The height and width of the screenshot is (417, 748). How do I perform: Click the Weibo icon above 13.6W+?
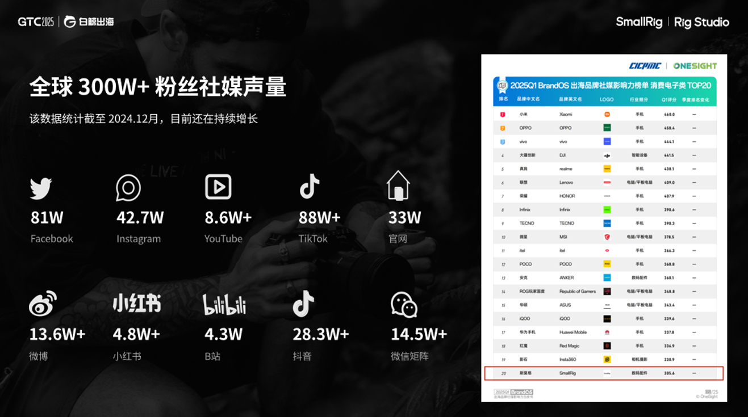(x=43, y=304)
